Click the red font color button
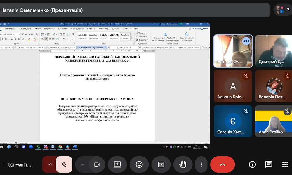The width and height of the screenshot is (292, 175). tap(35, 39)
